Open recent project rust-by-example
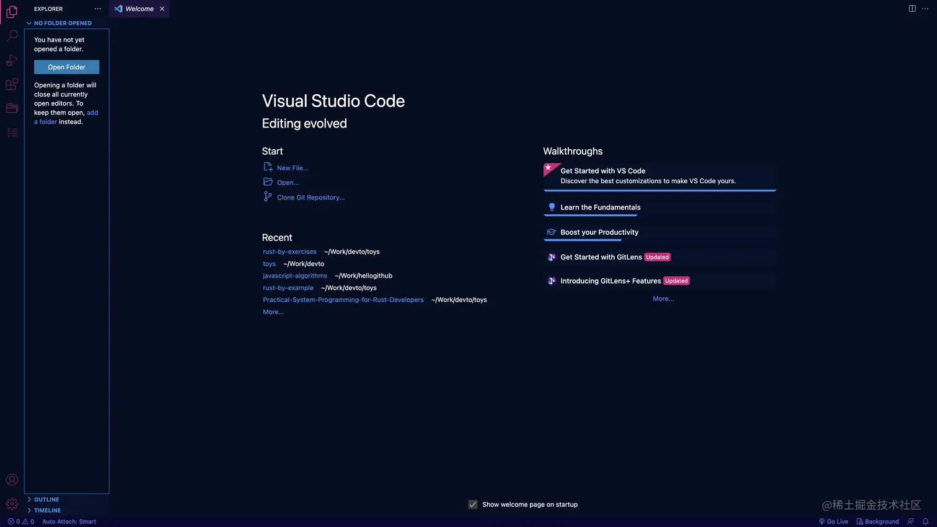 [288, 287]
